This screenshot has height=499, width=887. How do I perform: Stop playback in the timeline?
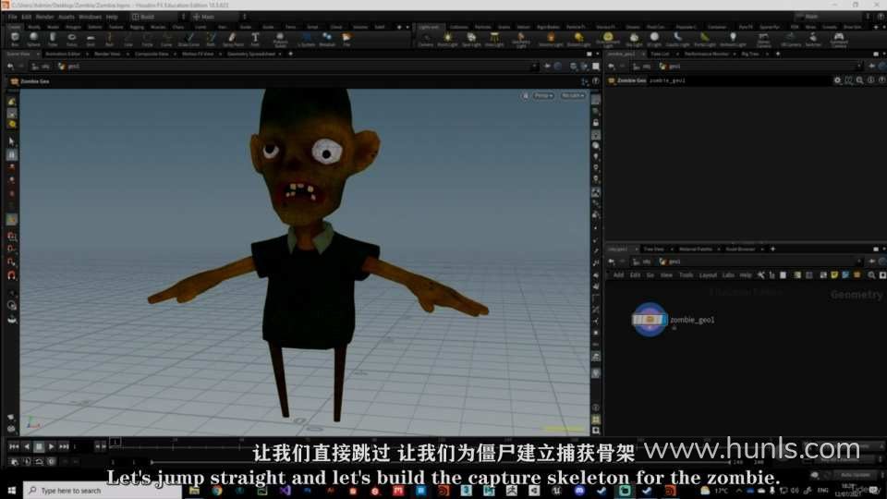[39, 446]
